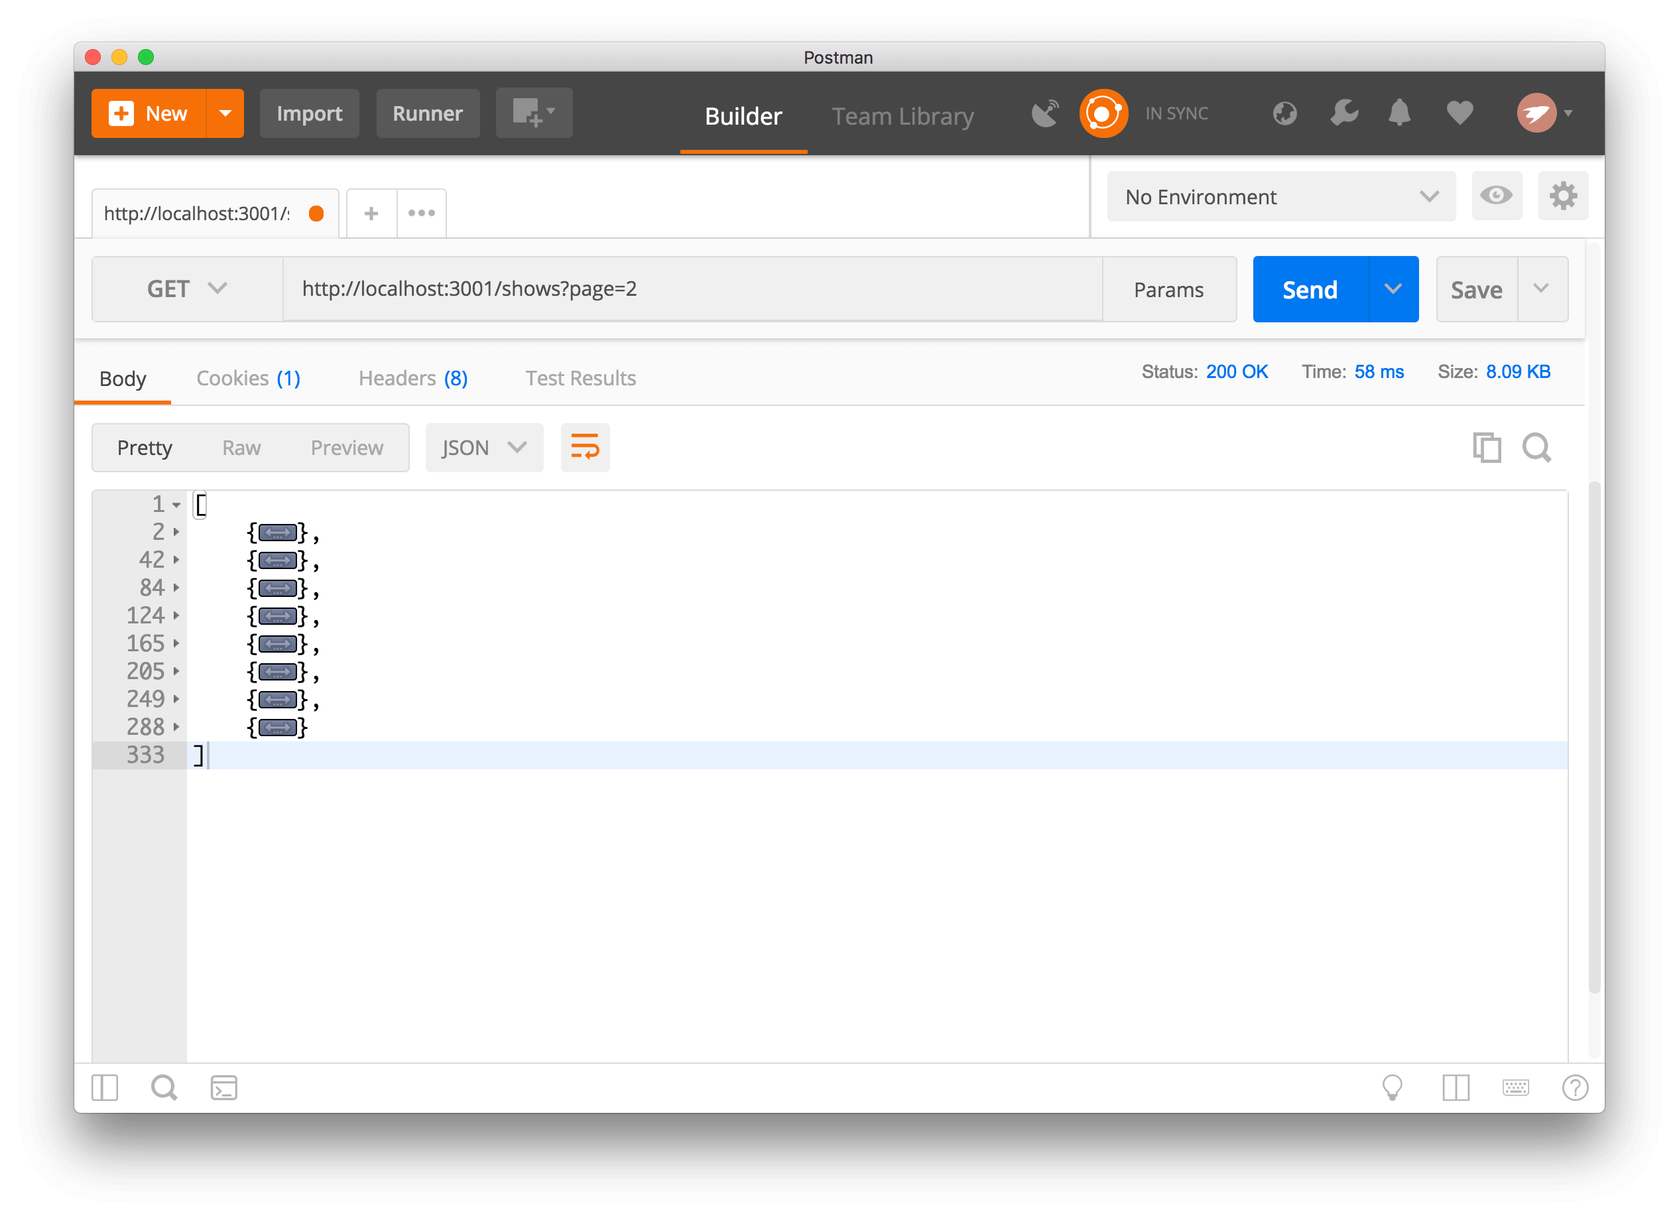Toggle two-pane layout icon
1679x1219 pixels.
(x=1456, y=1088)
